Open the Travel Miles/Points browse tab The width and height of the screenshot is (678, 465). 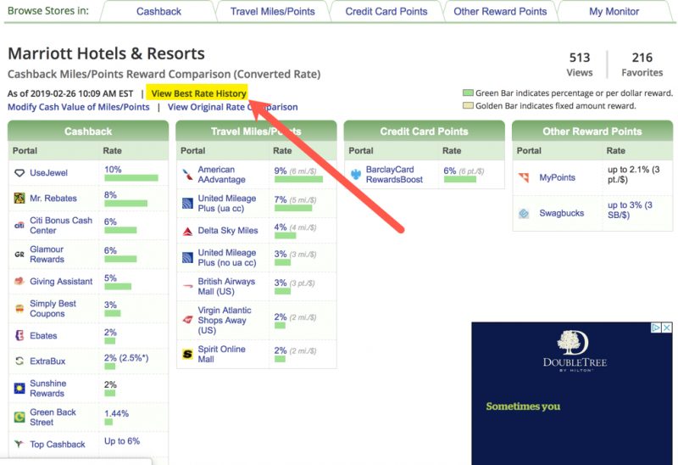tap(272, 11)
